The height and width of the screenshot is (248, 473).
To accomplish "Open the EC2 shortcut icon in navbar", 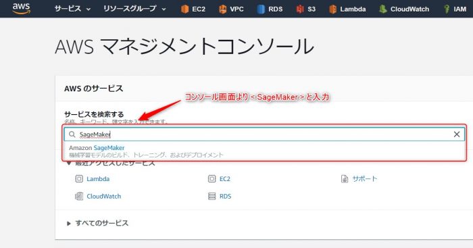I will coord(184,9).
